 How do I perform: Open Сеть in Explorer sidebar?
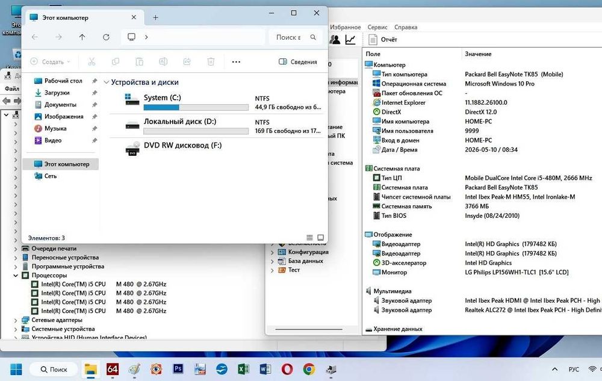51,176
